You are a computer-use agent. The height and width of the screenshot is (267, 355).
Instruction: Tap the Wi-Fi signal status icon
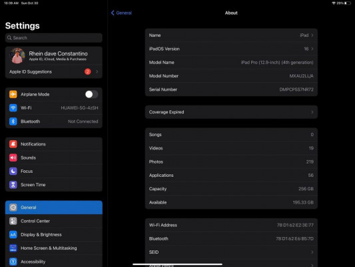(334, 3)
